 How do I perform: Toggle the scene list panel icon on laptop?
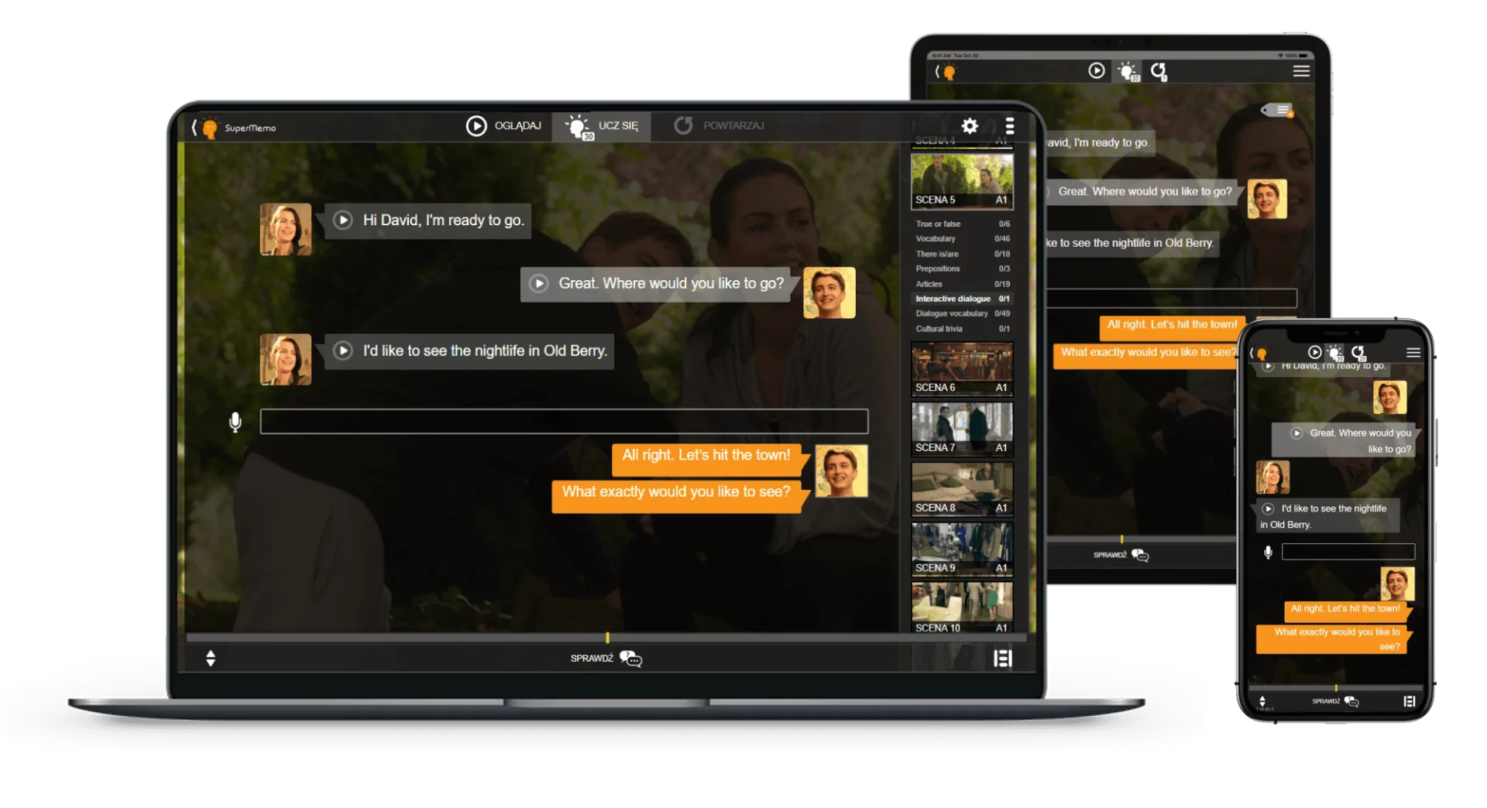(x=1003, y=659)
